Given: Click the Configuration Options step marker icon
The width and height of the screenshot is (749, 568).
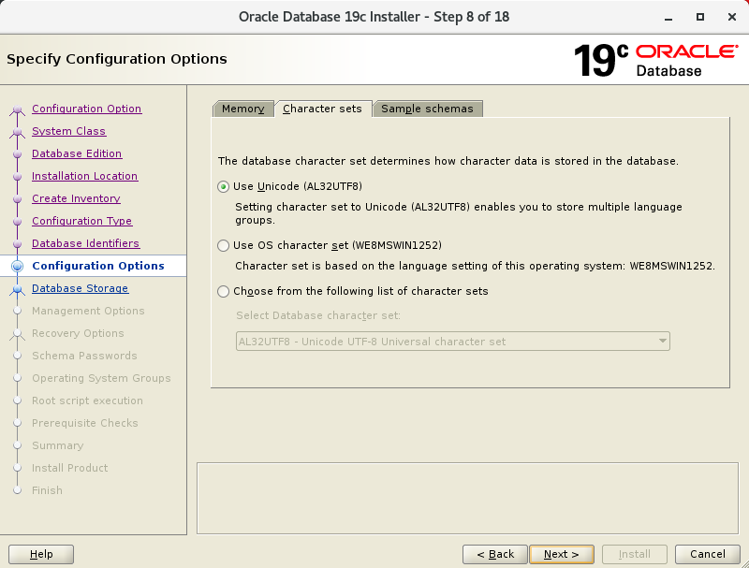Looking at the screenshot, I should 17,266.
